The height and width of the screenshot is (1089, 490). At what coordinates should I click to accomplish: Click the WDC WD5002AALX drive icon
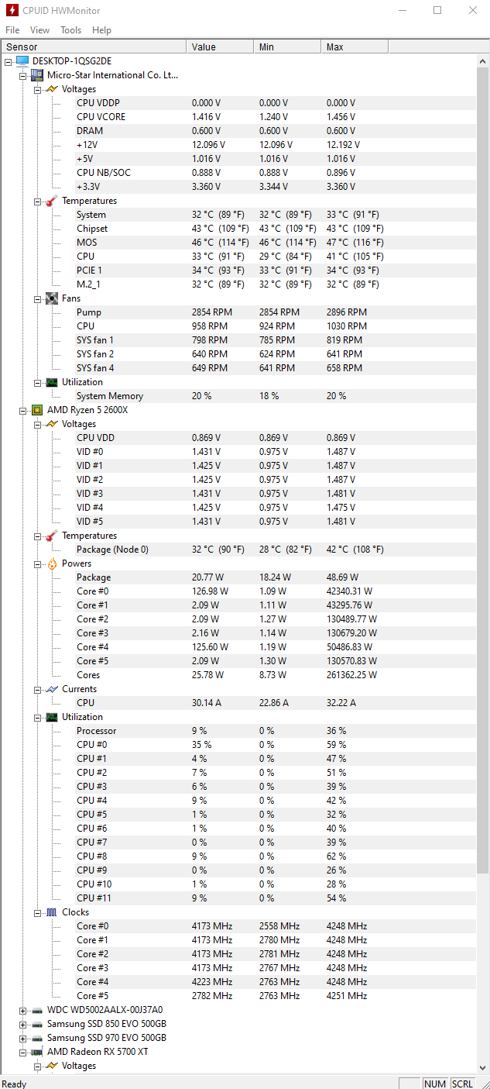point(37,1010)
